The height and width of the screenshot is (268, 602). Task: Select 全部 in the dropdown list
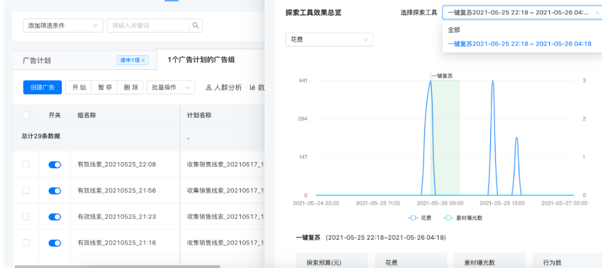point(454,30)
